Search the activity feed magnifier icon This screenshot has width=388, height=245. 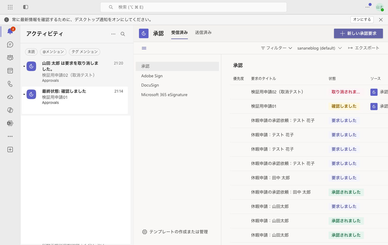pyautogui.click(x=123, y=34)
